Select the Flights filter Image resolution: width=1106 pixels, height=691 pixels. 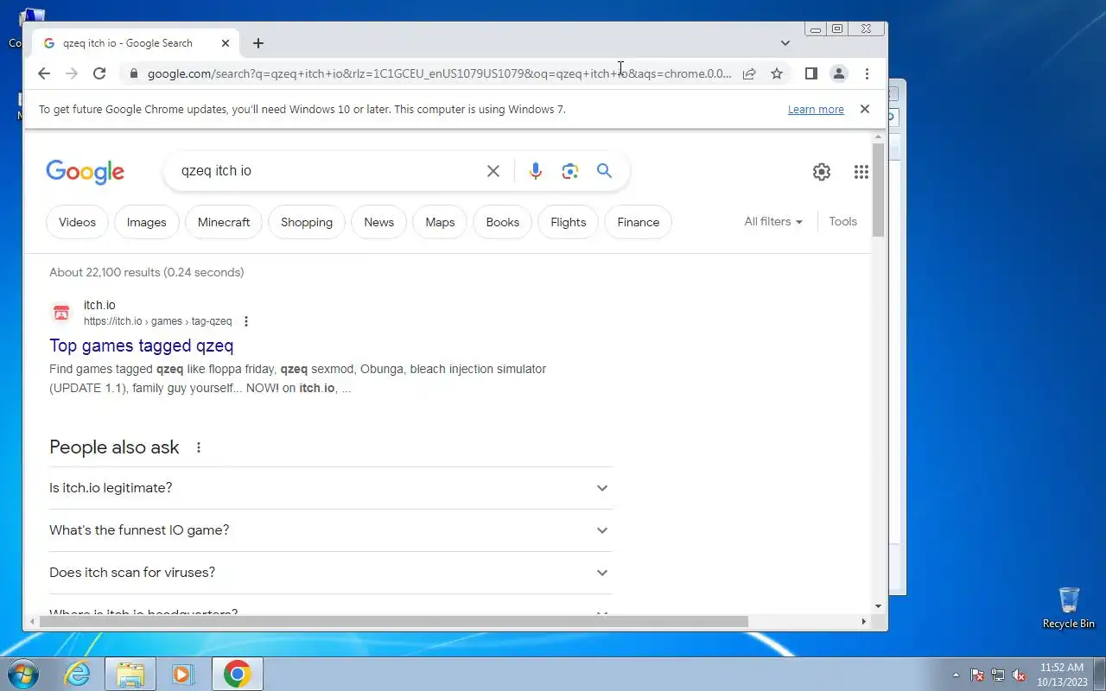[x=568, y=222]
